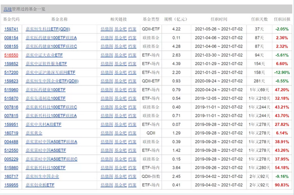Open fund code link 159741

11,29
